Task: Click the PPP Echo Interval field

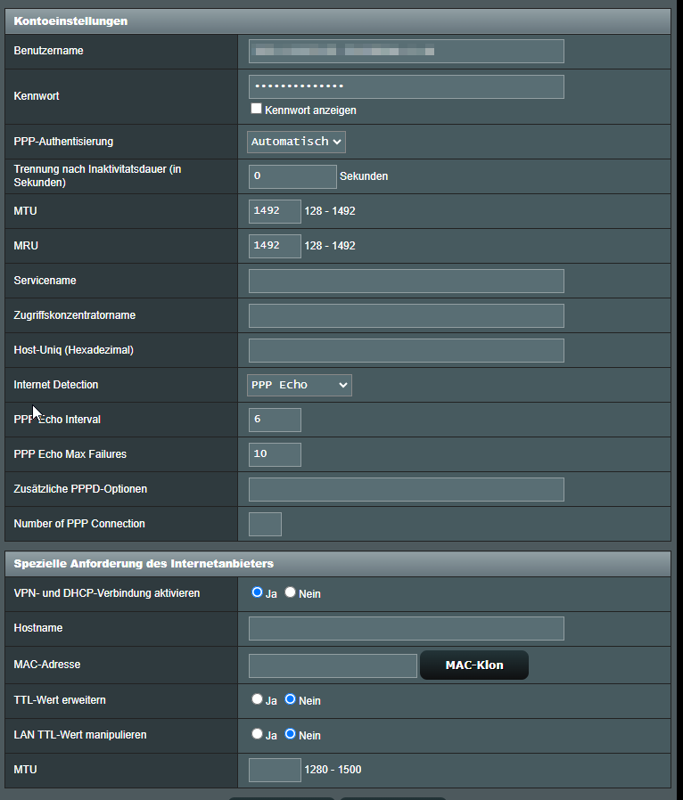Action: 275,420
